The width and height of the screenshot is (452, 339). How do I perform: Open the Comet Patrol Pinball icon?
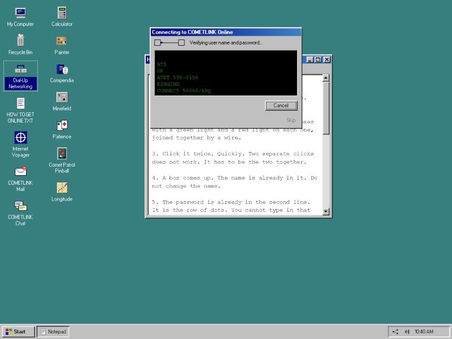point(62,160)
